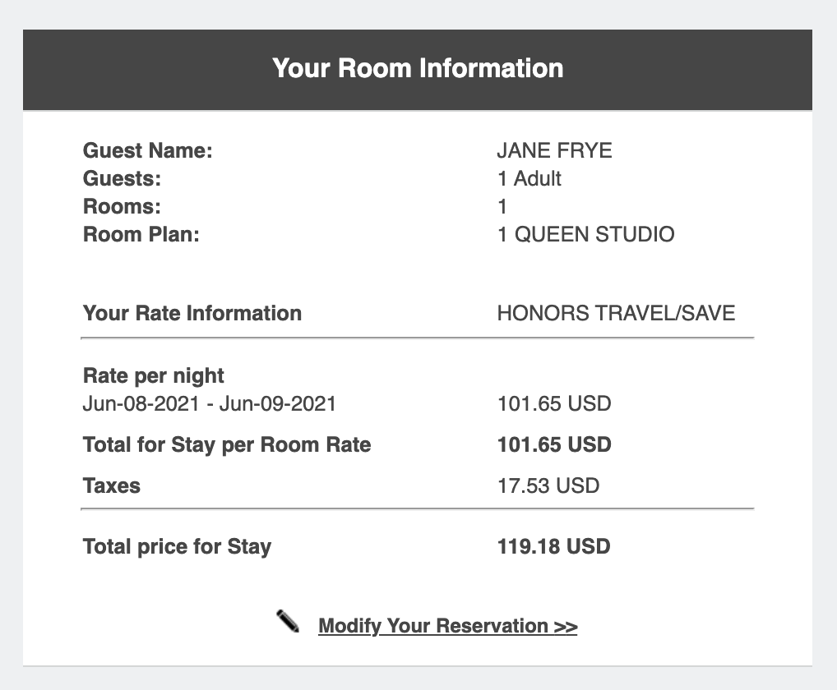837x690 pixels.
Task: Select the 119.18 USD total price
Action: tap(553, 546)
